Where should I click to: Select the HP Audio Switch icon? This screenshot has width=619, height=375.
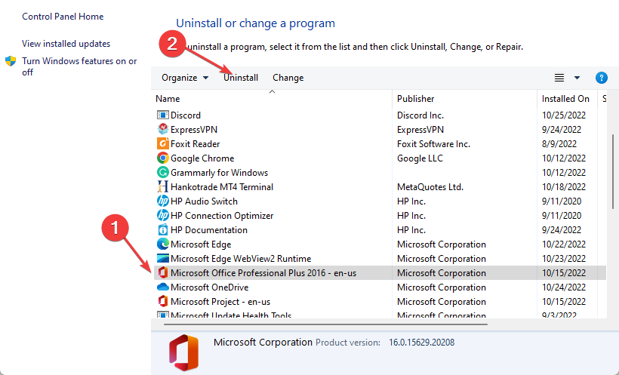[x=162, y=201]
